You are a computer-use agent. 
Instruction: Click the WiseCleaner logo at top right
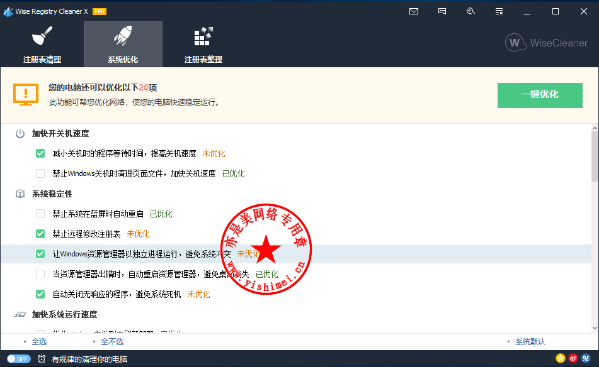pyautogui.click(x=546, y=43)
